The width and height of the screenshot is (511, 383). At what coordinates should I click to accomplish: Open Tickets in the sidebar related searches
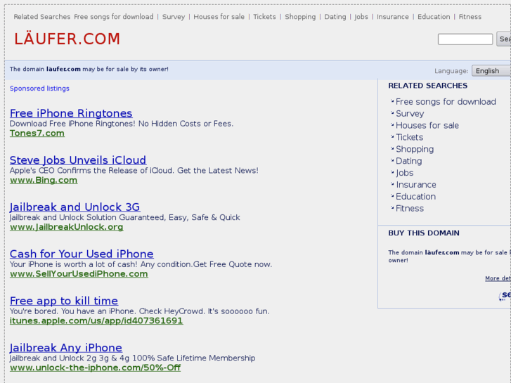click(x=409, y=137)
